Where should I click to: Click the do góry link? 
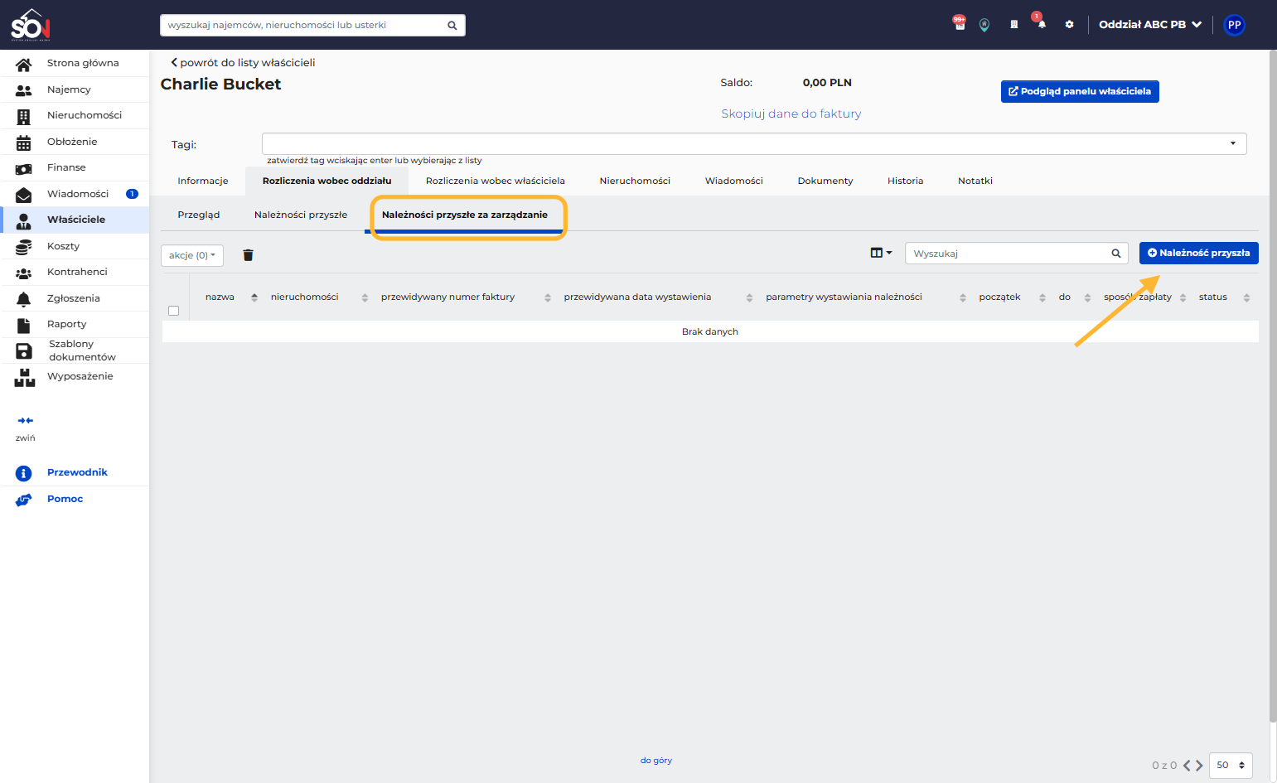(656, 761)
